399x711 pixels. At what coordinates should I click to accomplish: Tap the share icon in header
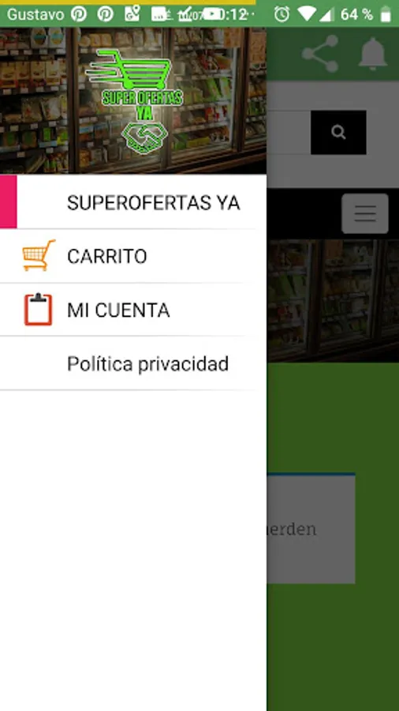tap(320, 54)
